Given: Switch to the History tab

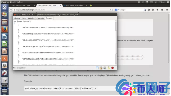Looking at the screenshot, I should [17, 18].
